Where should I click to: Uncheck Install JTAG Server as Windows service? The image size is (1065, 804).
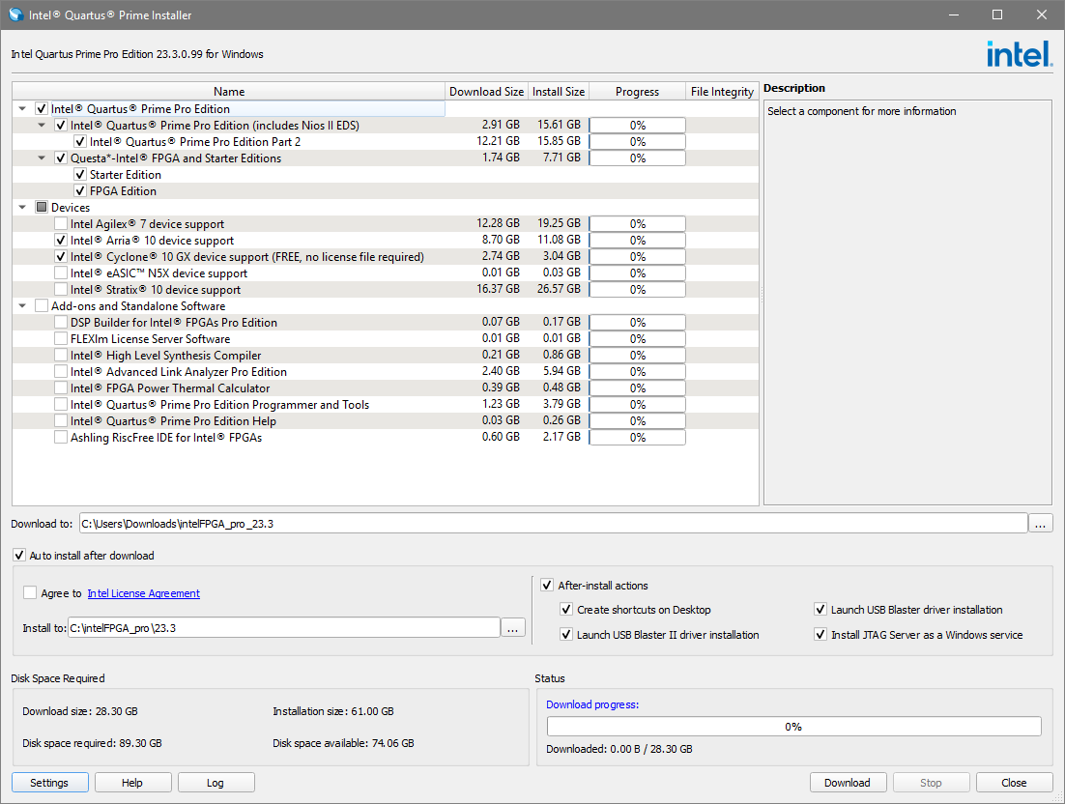(x=820, y=635)
